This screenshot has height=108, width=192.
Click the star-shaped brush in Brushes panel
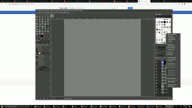pyautogui.click(x=167, y=22)
